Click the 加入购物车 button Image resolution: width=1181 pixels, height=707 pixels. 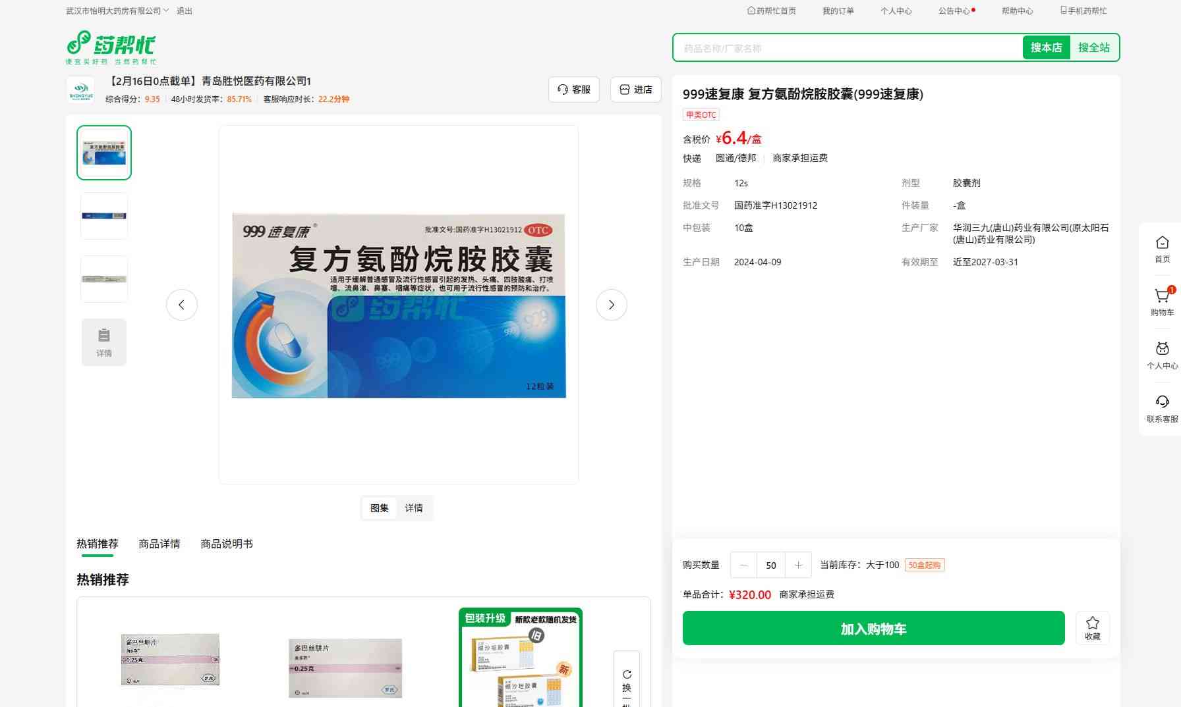click(873, 629)
